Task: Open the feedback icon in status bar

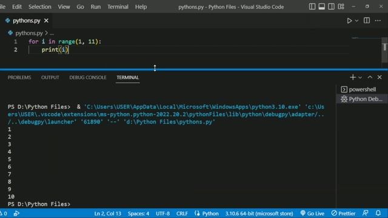Action: point(365,213)
